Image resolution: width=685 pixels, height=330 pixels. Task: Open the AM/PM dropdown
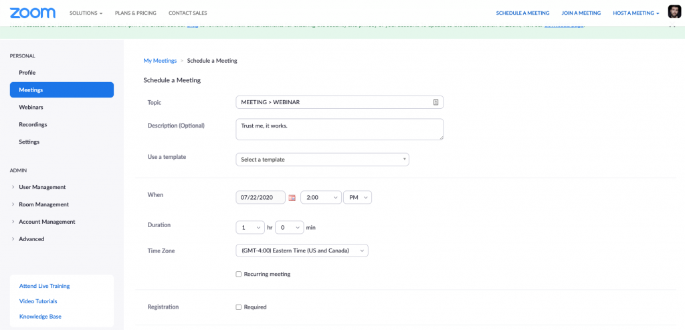[x=358, y=197]
